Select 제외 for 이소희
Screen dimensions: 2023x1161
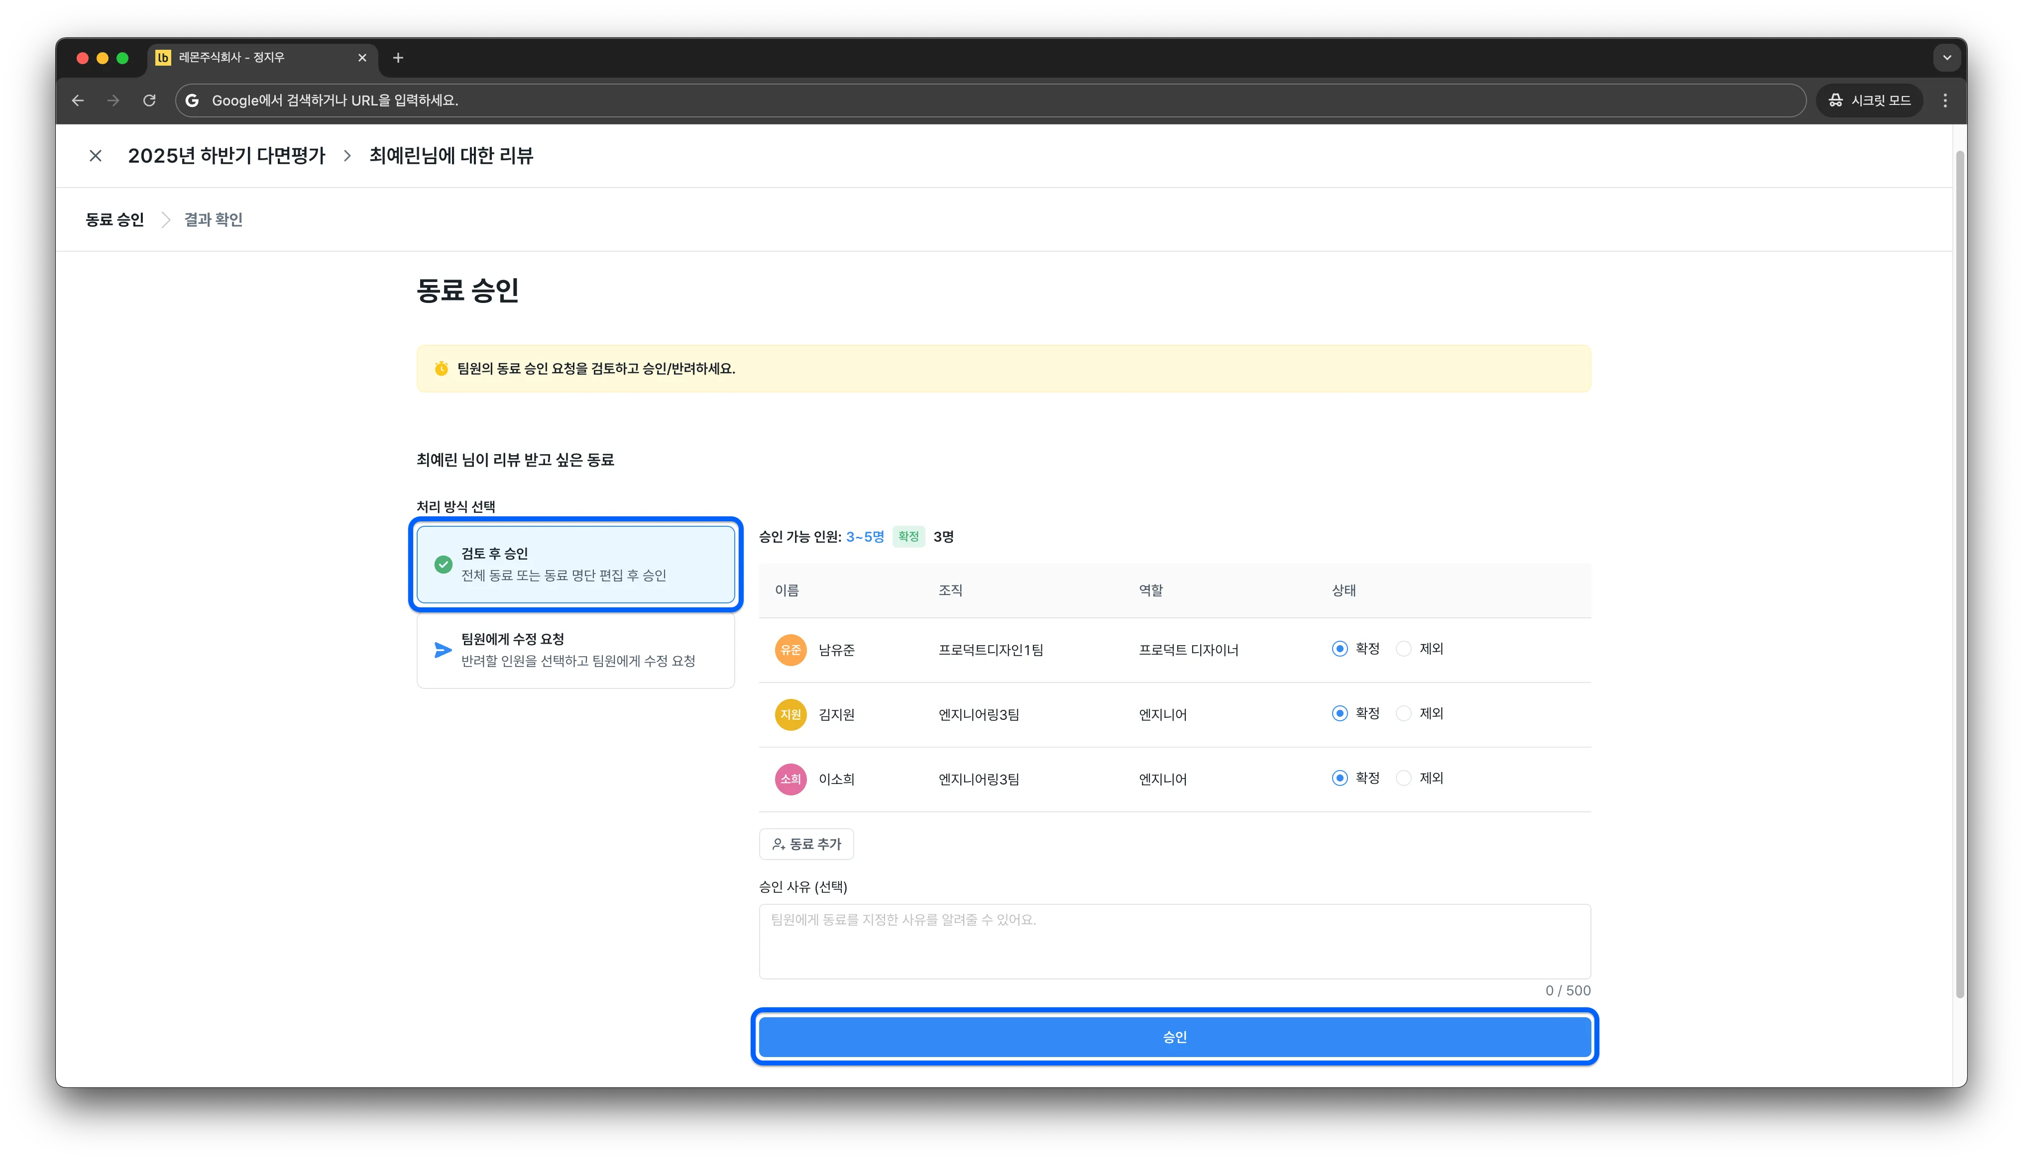tap(1404, 778)
